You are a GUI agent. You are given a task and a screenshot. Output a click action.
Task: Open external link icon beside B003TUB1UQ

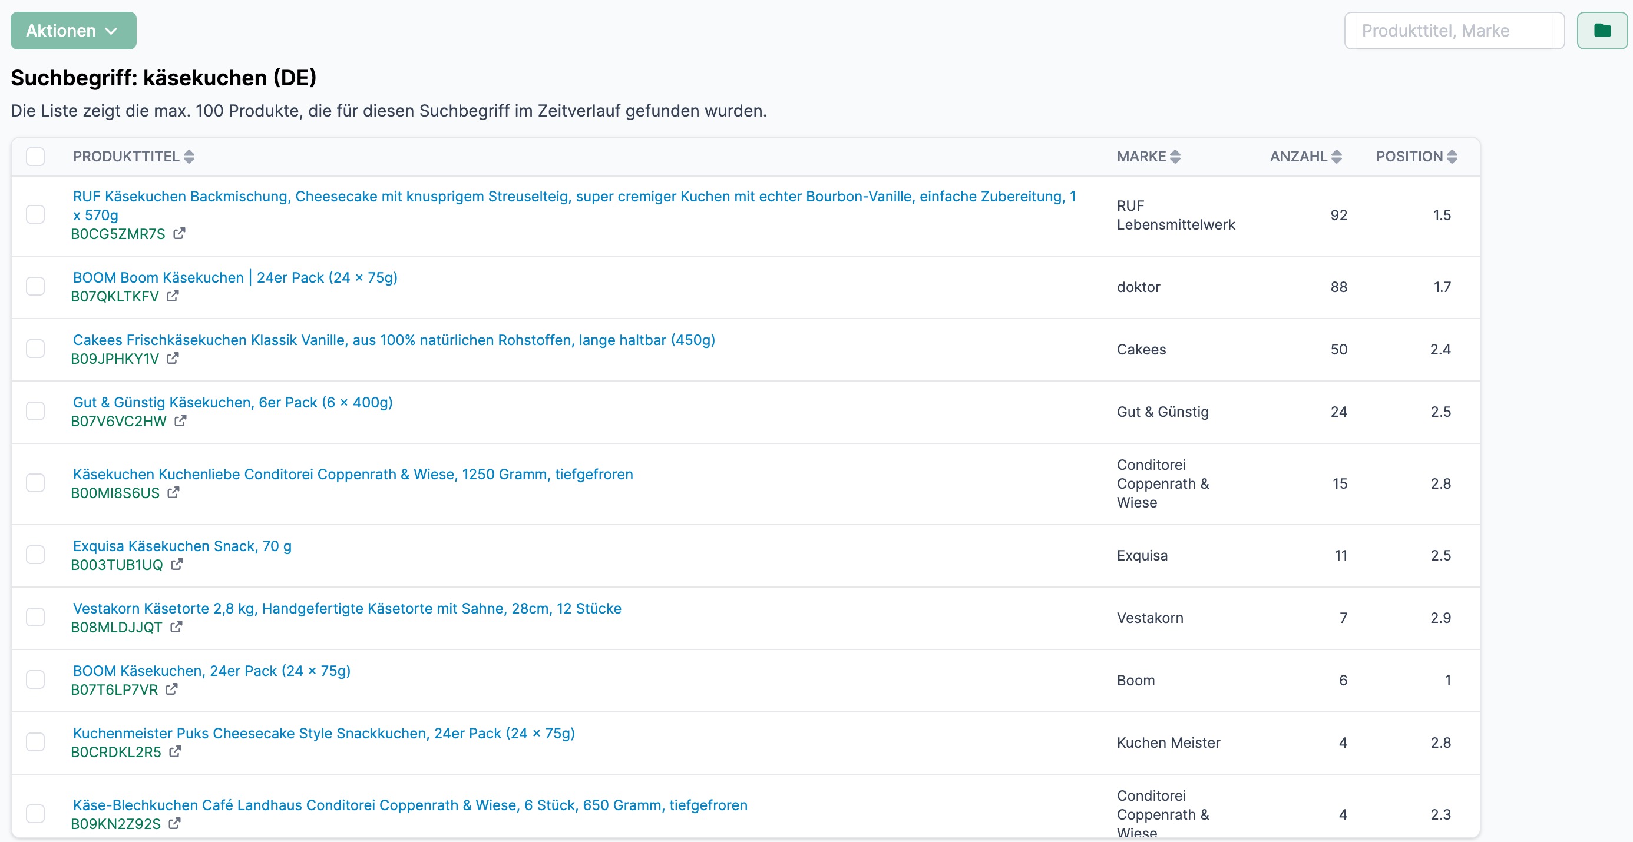[x=177, y=564]
